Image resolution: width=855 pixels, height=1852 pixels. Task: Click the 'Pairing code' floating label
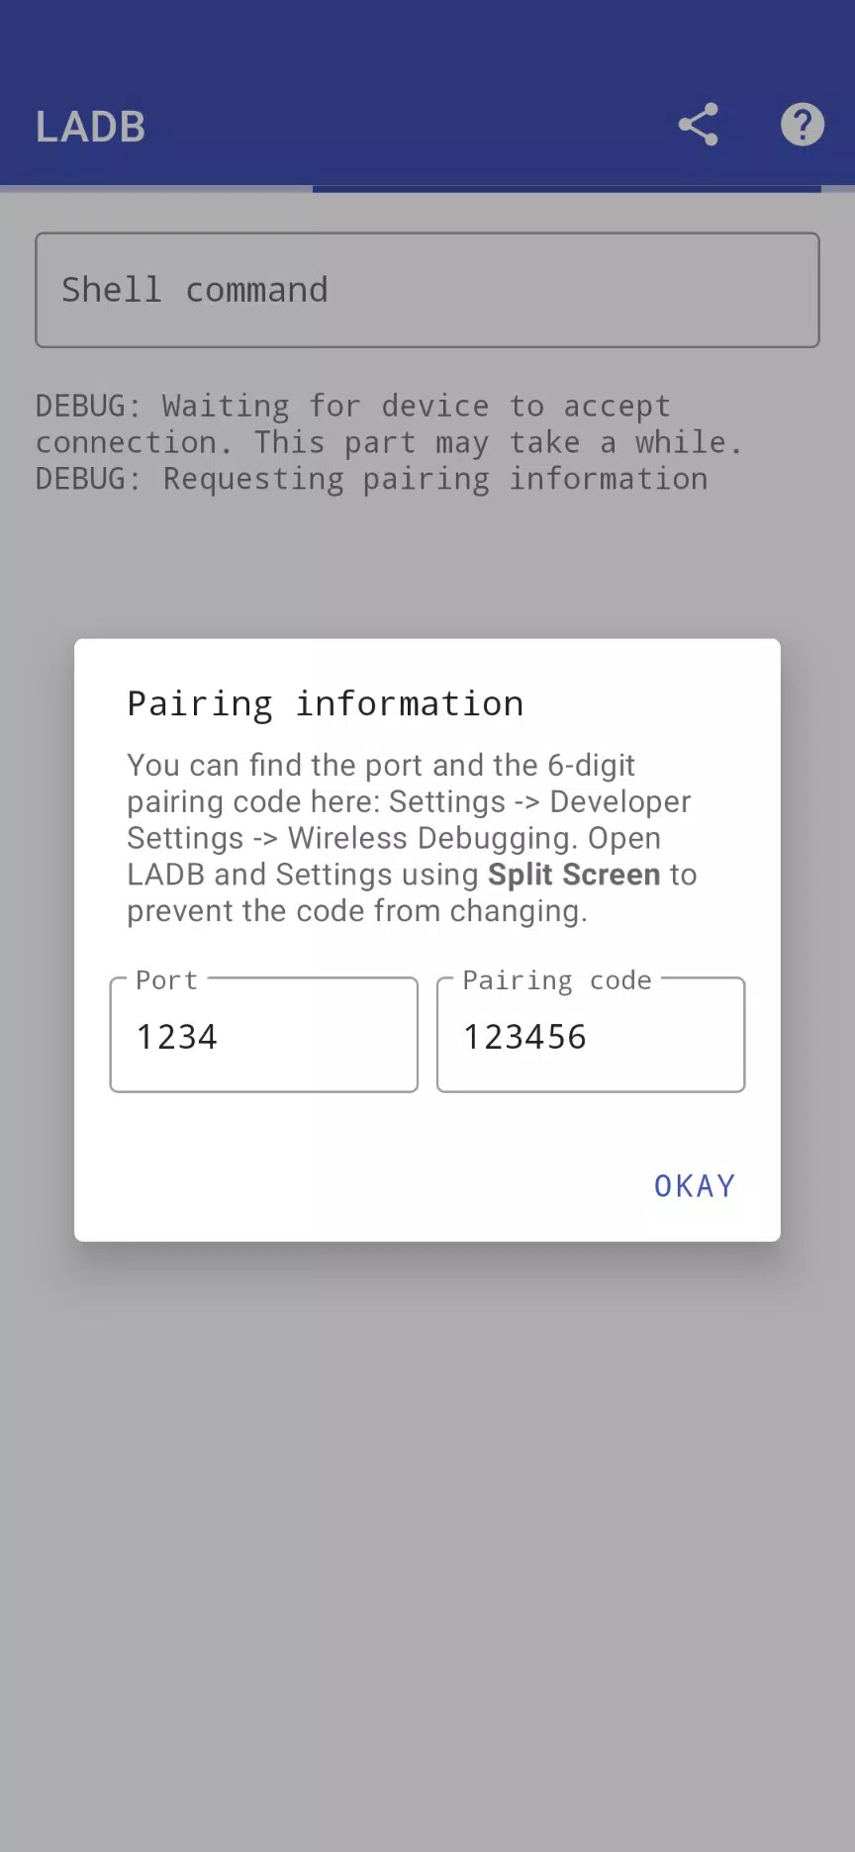556,980
